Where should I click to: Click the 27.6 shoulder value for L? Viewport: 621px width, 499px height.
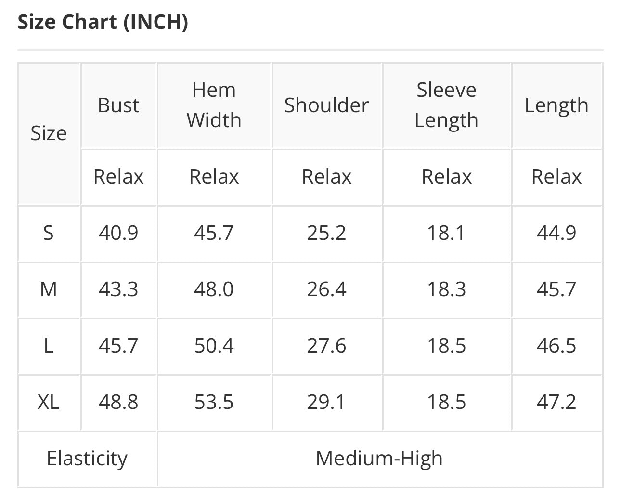(x=326, y=346)
